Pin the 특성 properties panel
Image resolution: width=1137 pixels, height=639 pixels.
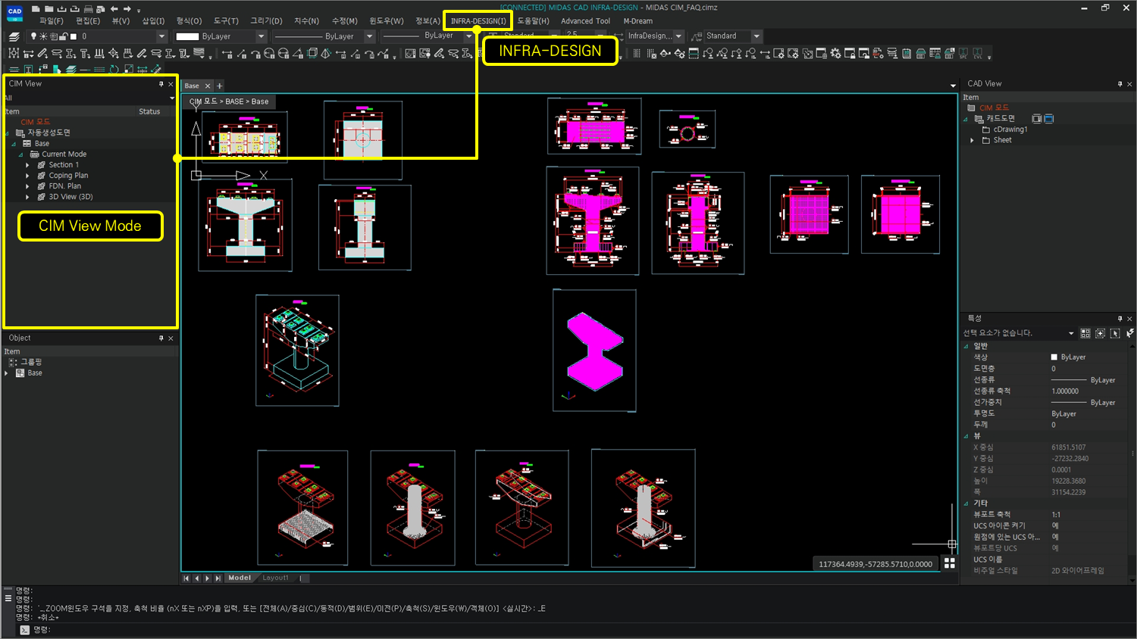click(x=1120, y=319)
